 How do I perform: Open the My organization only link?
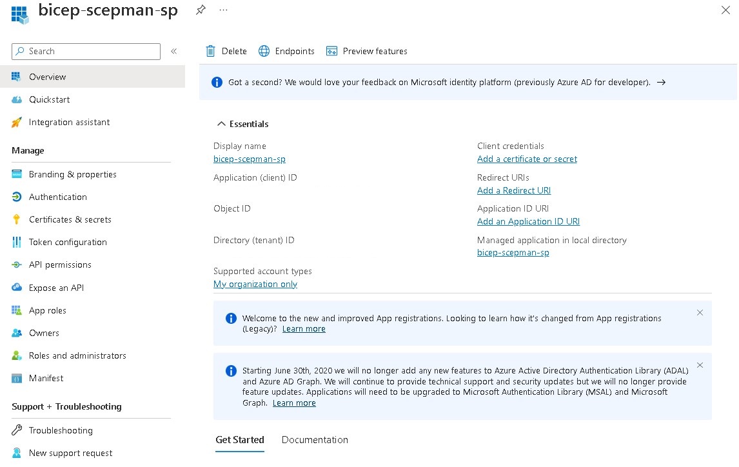coord(255,284)
